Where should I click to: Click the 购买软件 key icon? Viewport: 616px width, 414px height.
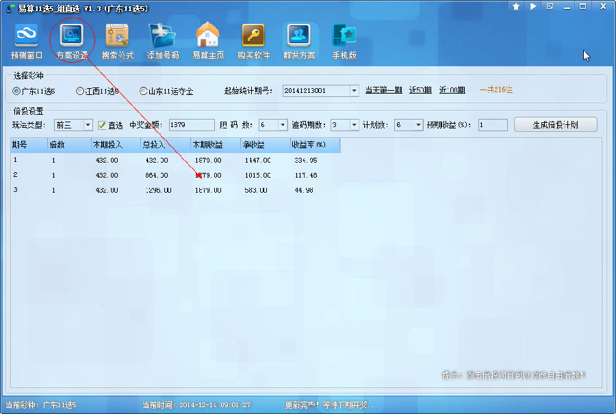(x=253, y=41)
